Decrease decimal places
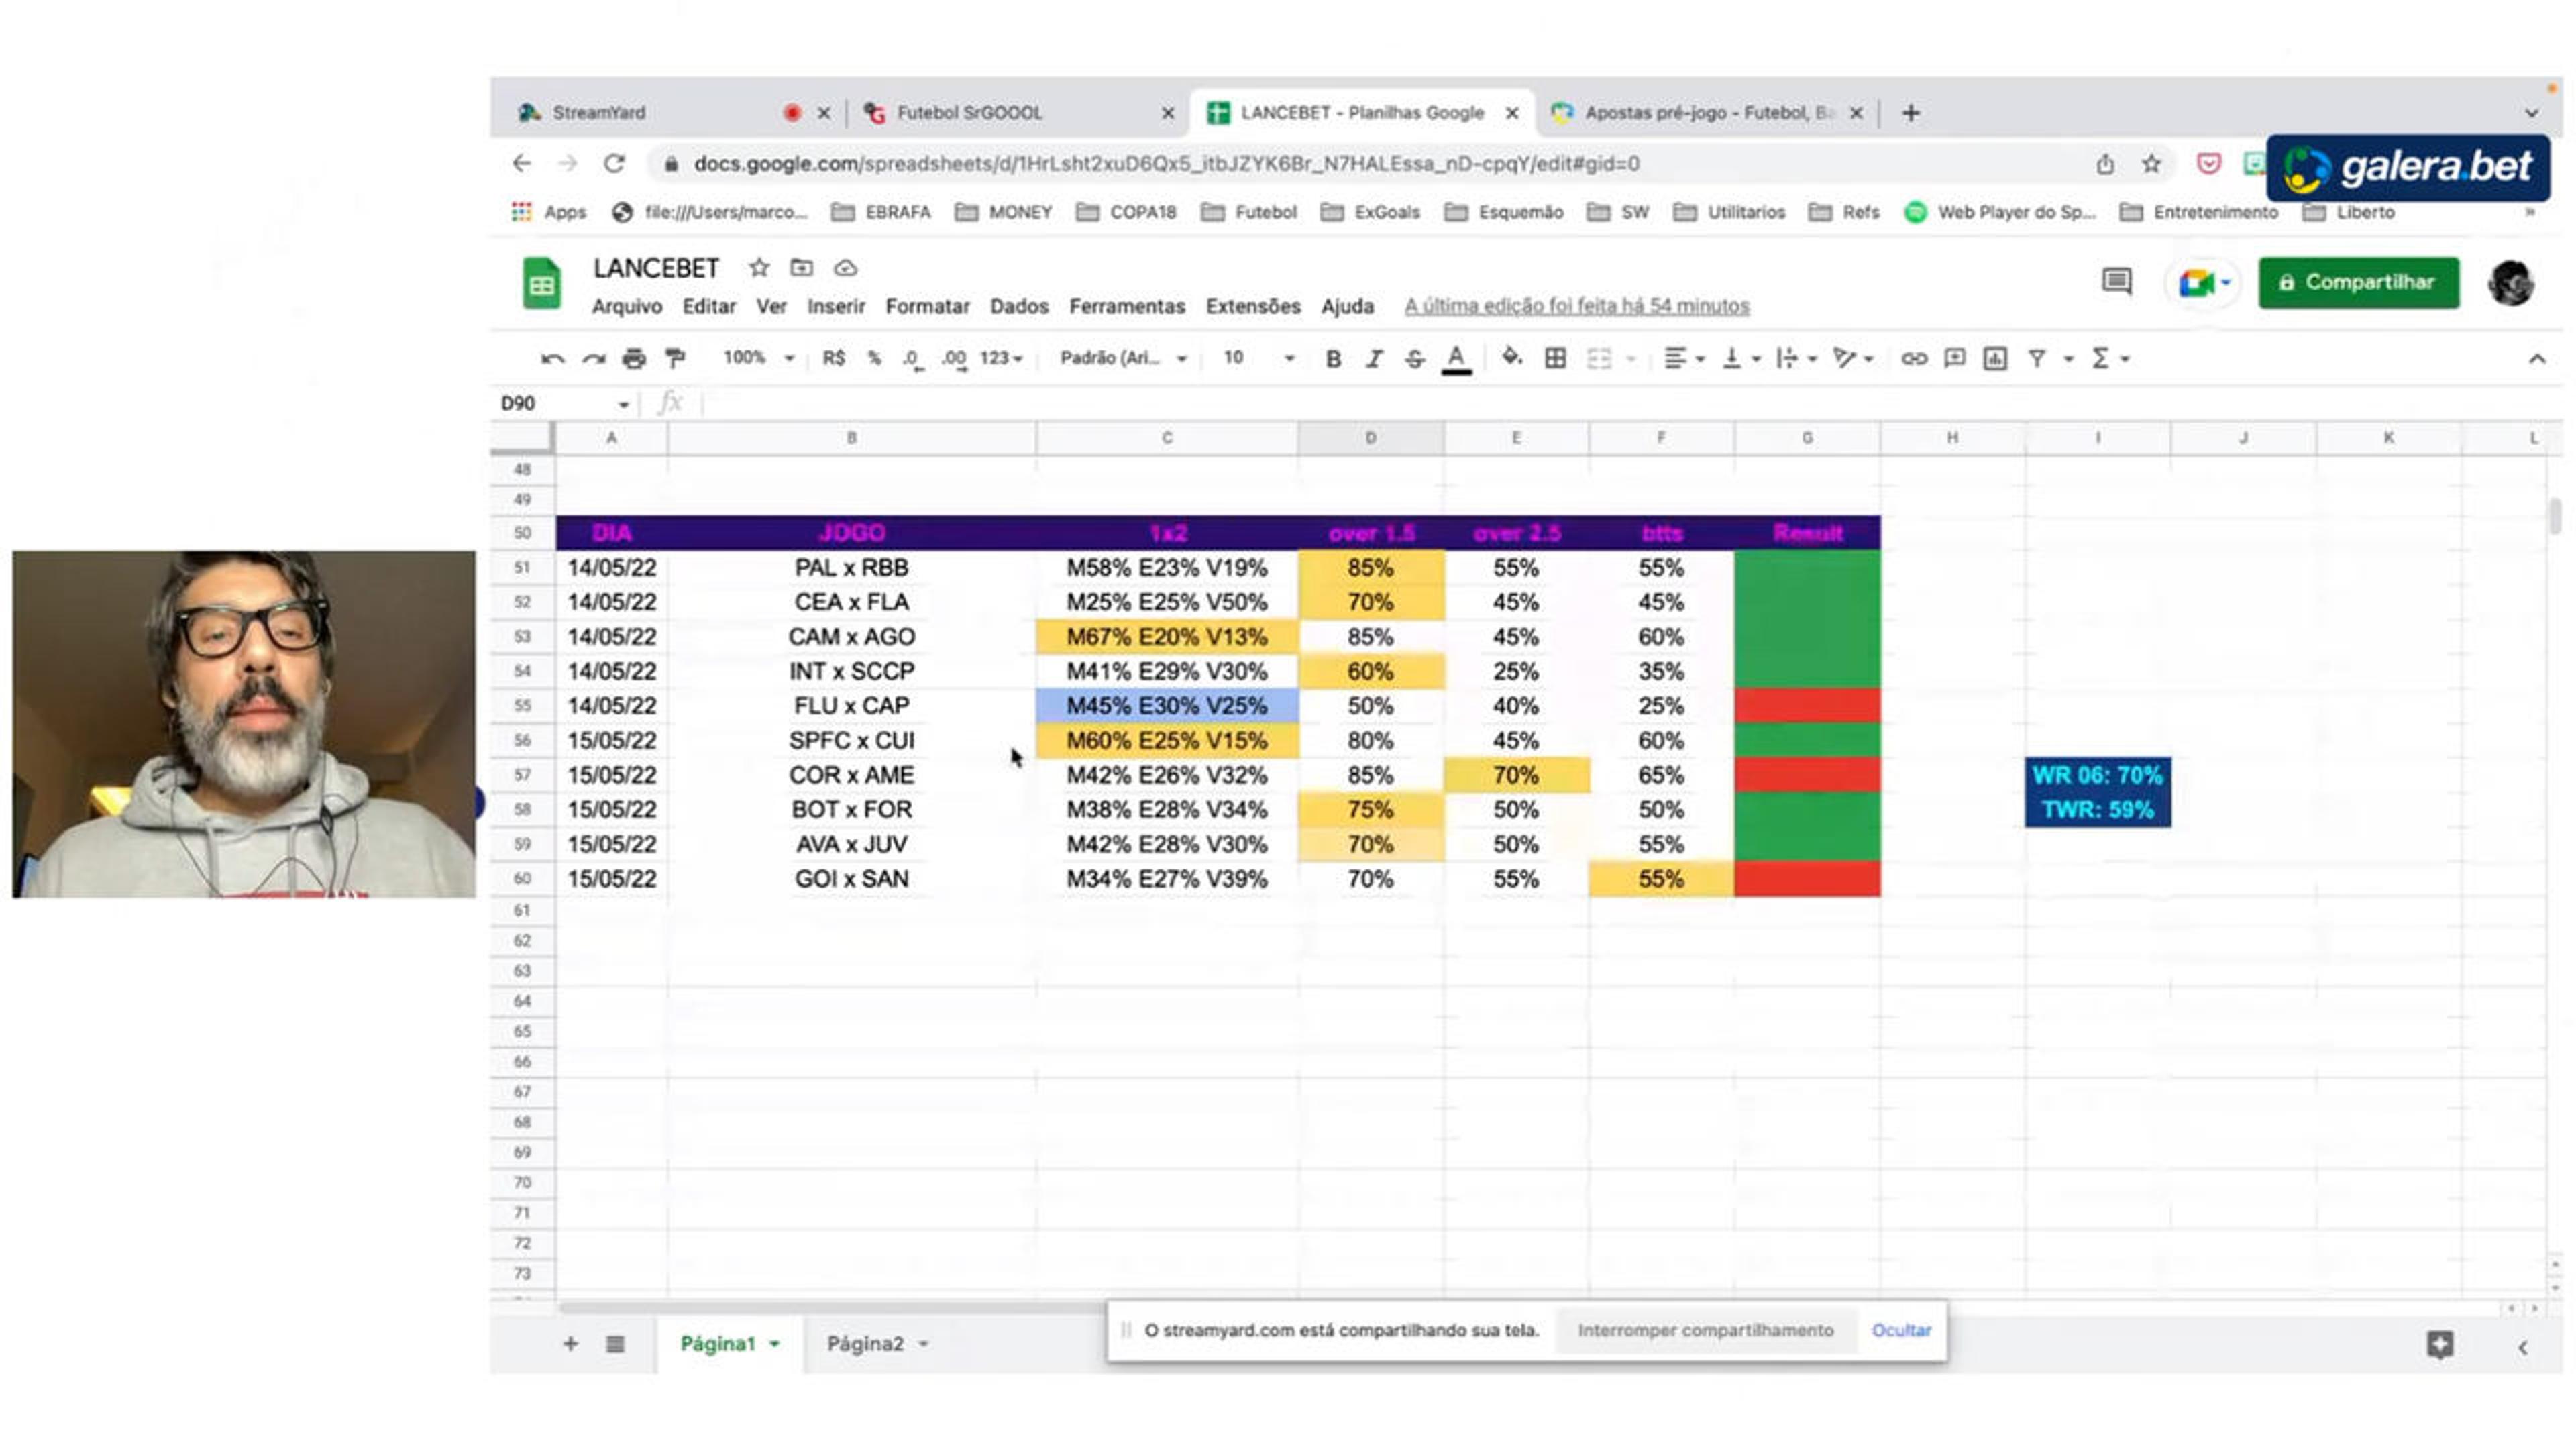2576x1449 pixels. 912,358
